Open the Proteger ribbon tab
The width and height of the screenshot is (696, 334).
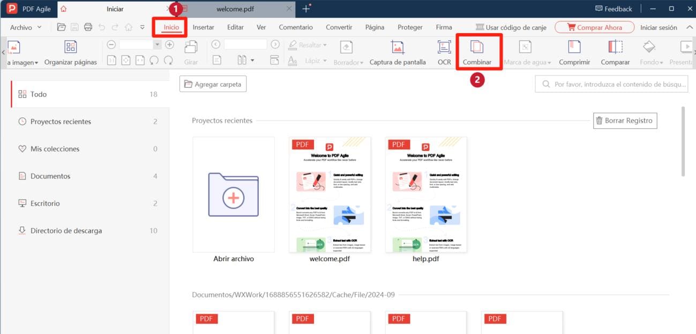(x=410, y=27)
